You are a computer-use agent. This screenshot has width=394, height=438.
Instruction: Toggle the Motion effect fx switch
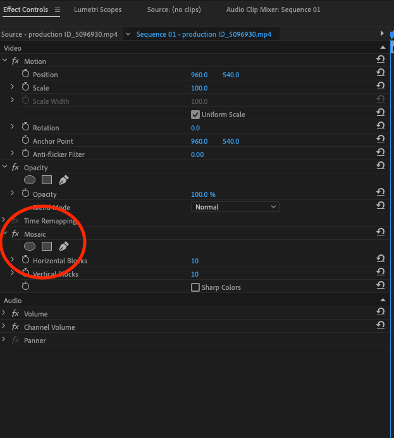(x=15, y=61)
